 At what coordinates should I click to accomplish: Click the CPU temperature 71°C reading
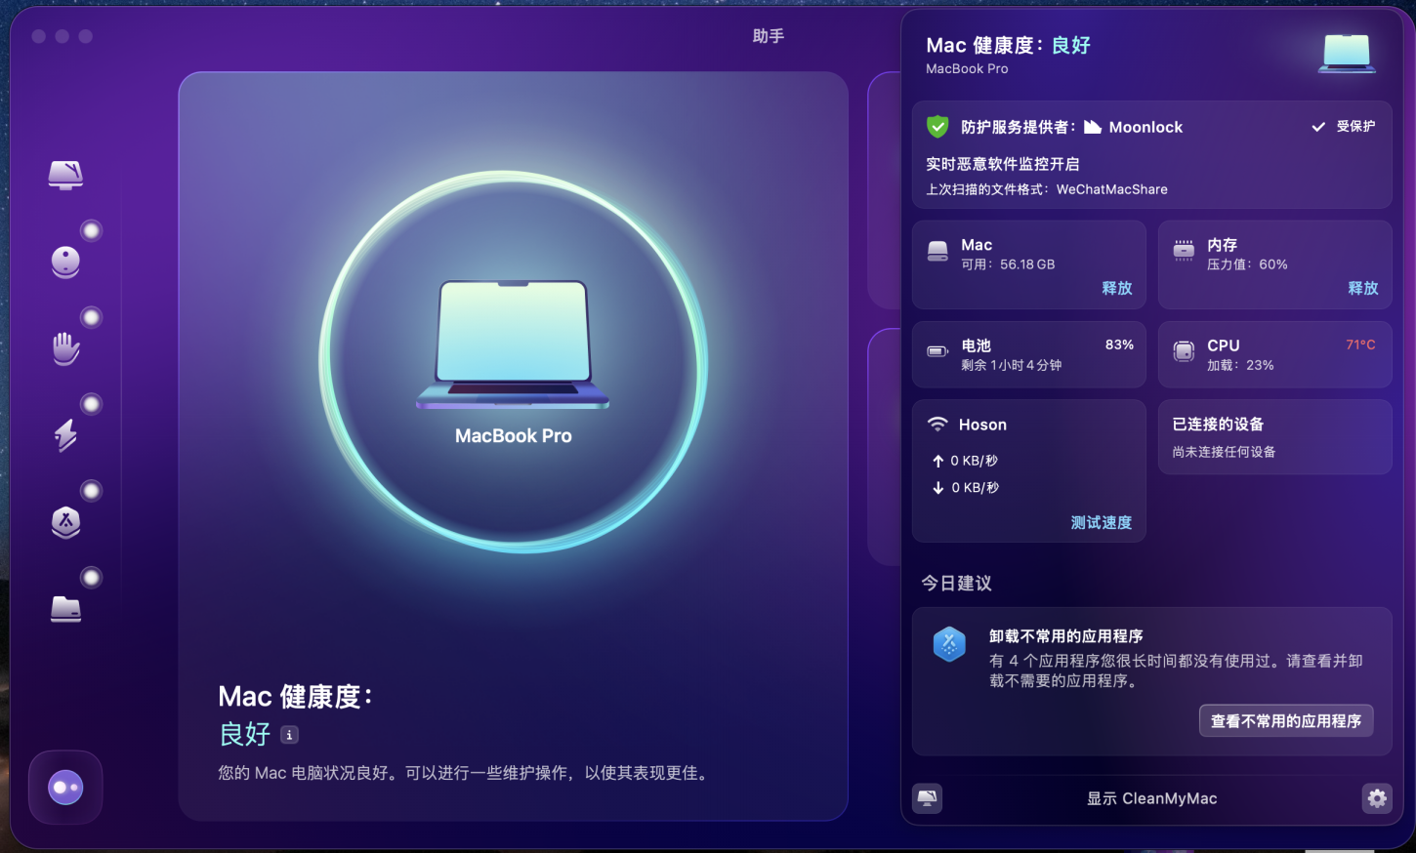pos(1360,345)
